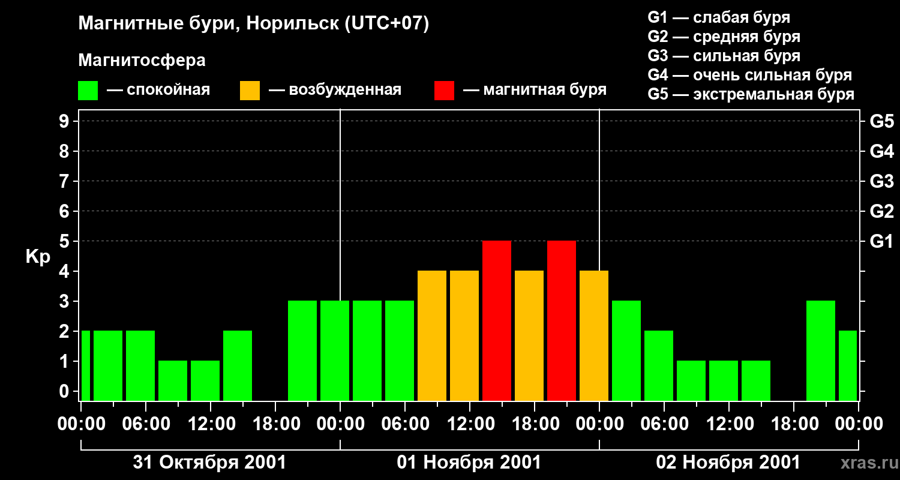The image size is (900, 480).
Task: Click the '31 Октября 2001' date label
Action: [x=209, y=463]
